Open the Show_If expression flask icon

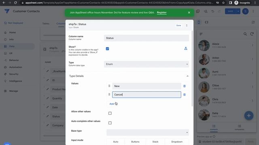[x=186, y=48]
